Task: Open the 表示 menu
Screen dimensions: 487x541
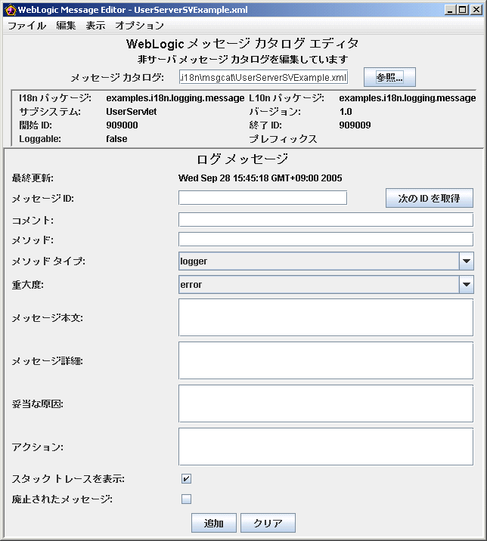Action: coord(96,26)
